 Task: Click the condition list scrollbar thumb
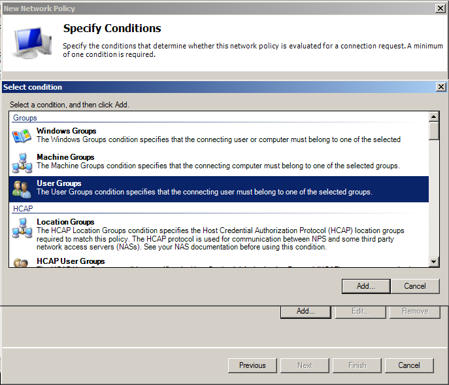coord(433,131)
